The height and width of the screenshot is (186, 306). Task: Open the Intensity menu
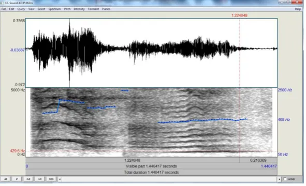[79, 9]
